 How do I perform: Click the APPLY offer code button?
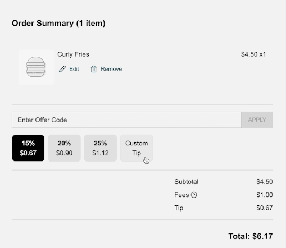coord(257,120)
